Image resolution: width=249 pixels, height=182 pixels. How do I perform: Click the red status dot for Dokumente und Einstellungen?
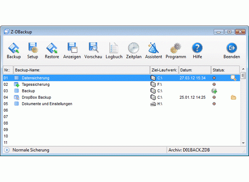214,104
